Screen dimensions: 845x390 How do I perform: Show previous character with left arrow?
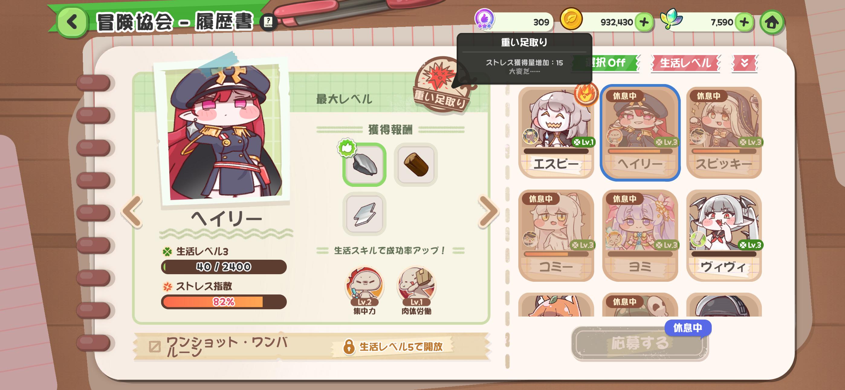point(132,211)
